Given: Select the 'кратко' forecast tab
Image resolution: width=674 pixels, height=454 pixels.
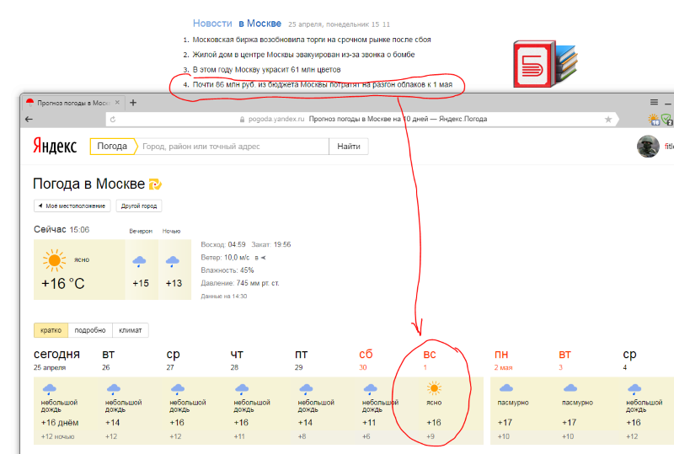Looking at the screenshot, I should pyautogui.click(x=51, y=330).
